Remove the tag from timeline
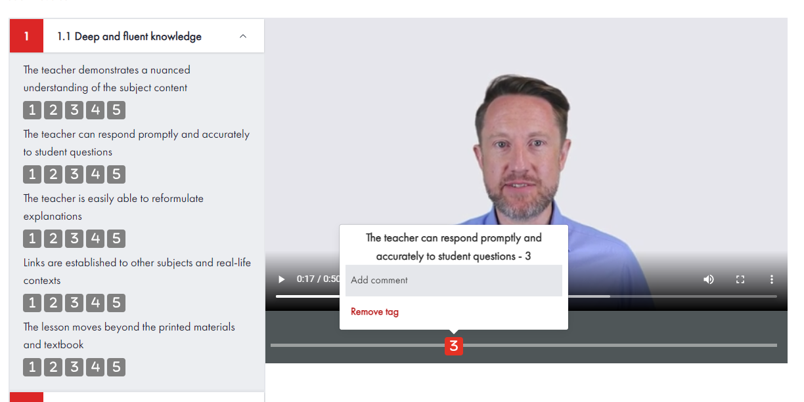Image resolution: width=804 pixels, height=402 pixels. (374, 312)
